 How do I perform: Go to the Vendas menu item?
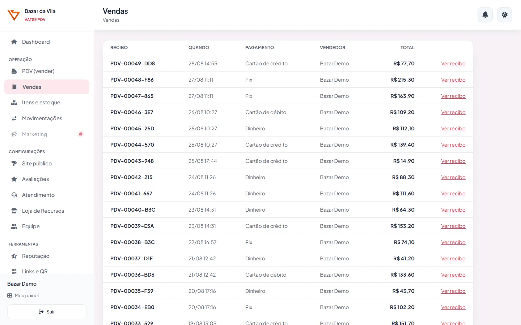[x=47, y=87]
